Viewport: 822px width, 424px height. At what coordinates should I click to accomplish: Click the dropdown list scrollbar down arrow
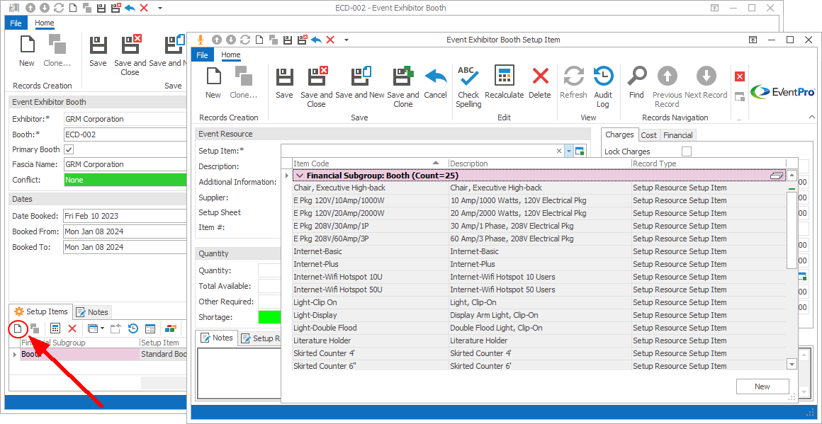tap(792, 364)
